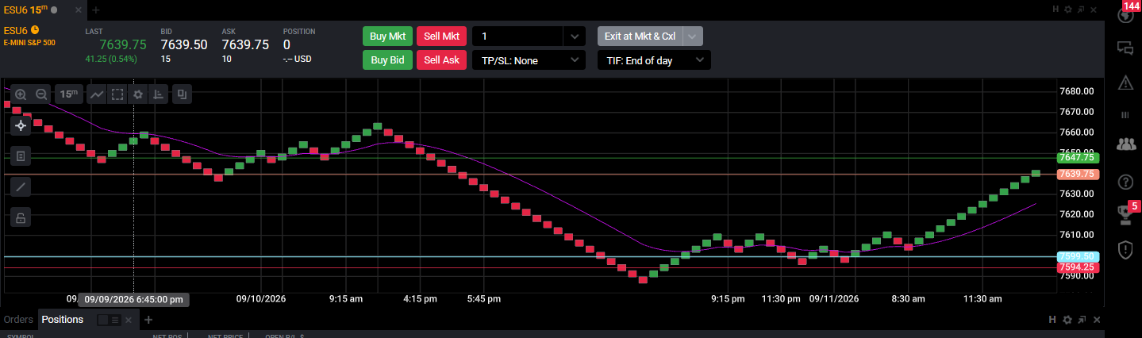
Task: Click the 7594.25 red price label
Action: click(x=1078, y=268)
